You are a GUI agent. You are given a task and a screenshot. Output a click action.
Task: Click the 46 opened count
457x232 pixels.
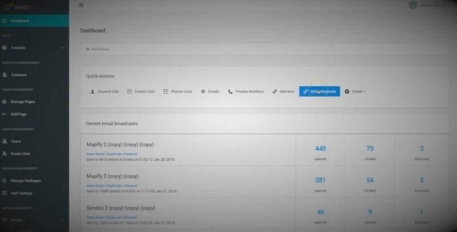click(320, 212)
